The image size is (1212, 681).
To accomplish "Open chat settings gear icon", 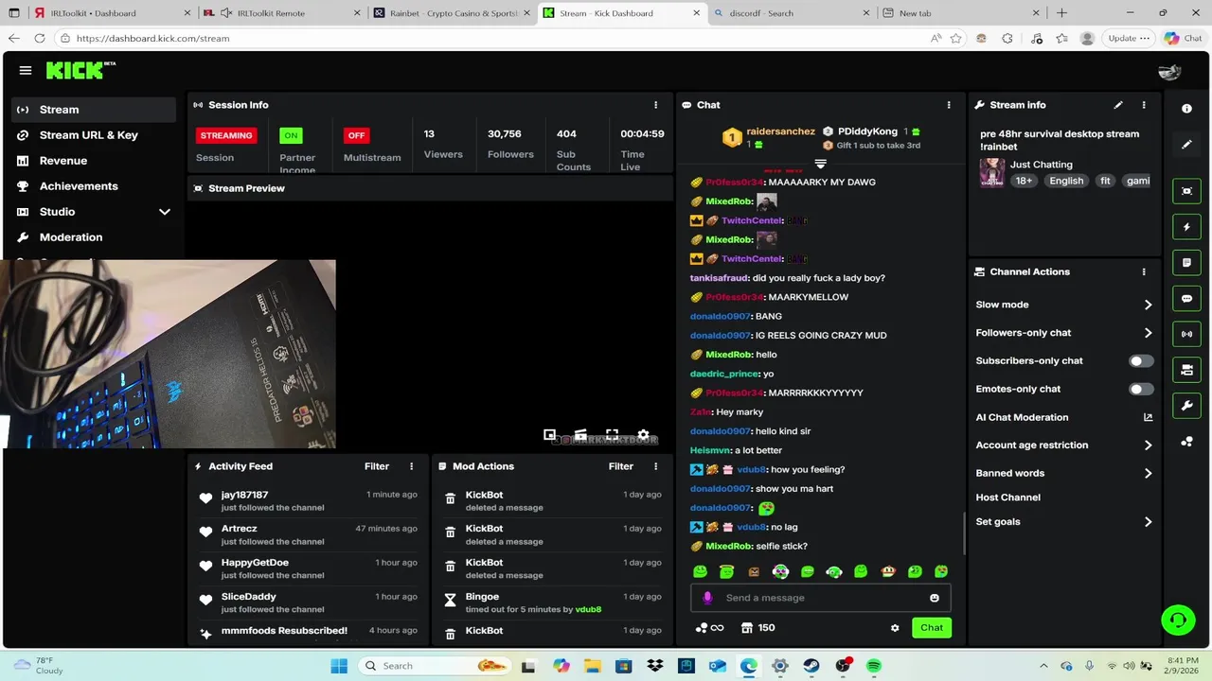I will pos(895,628).
